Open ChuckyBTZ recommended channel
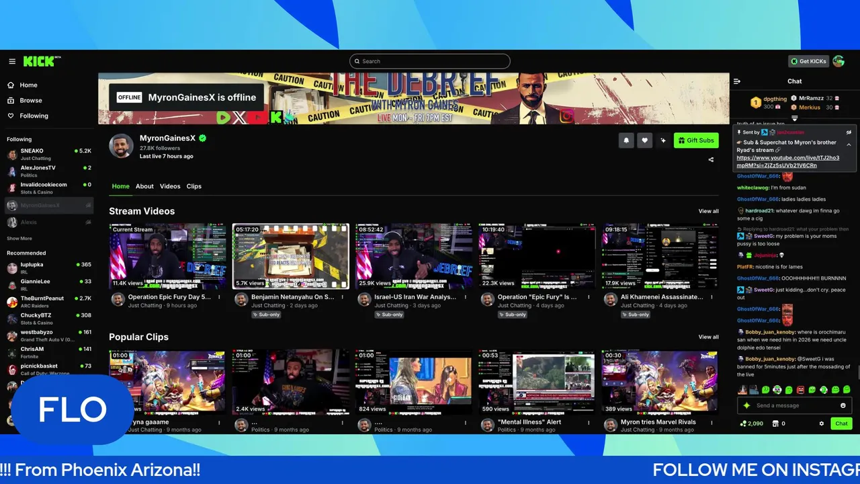 pos(49,319)
